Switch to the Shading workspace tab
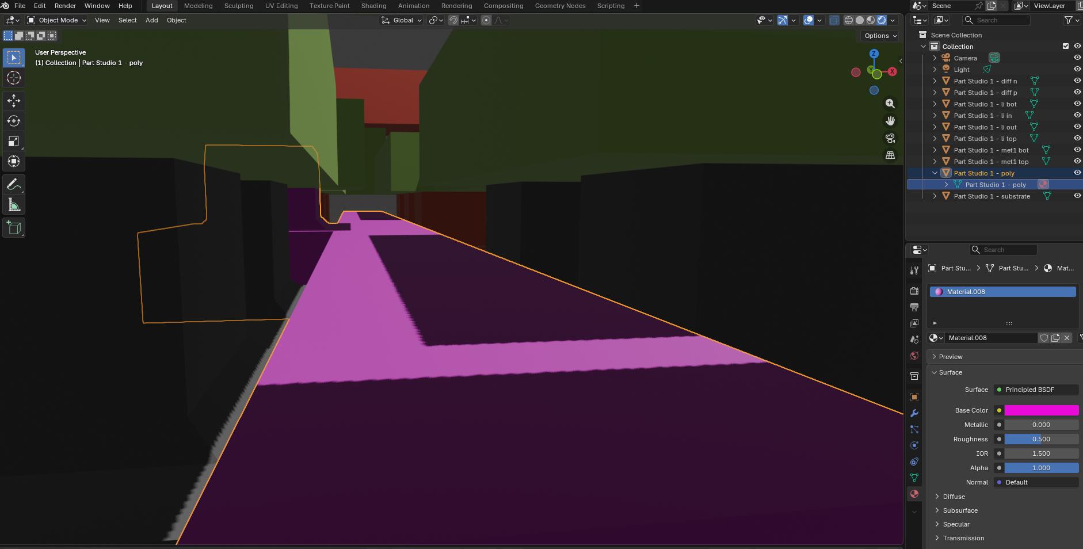The height and width of the screenshot is (549, 1083). pyautogui.click(x=373, y=6)
